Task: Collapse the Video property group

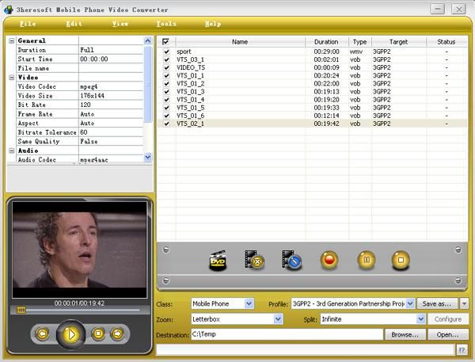Action: point(12,78)
